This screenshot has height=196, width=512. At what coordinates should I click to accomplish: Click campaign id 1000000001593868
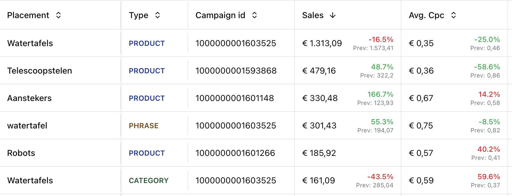point(236,71)
